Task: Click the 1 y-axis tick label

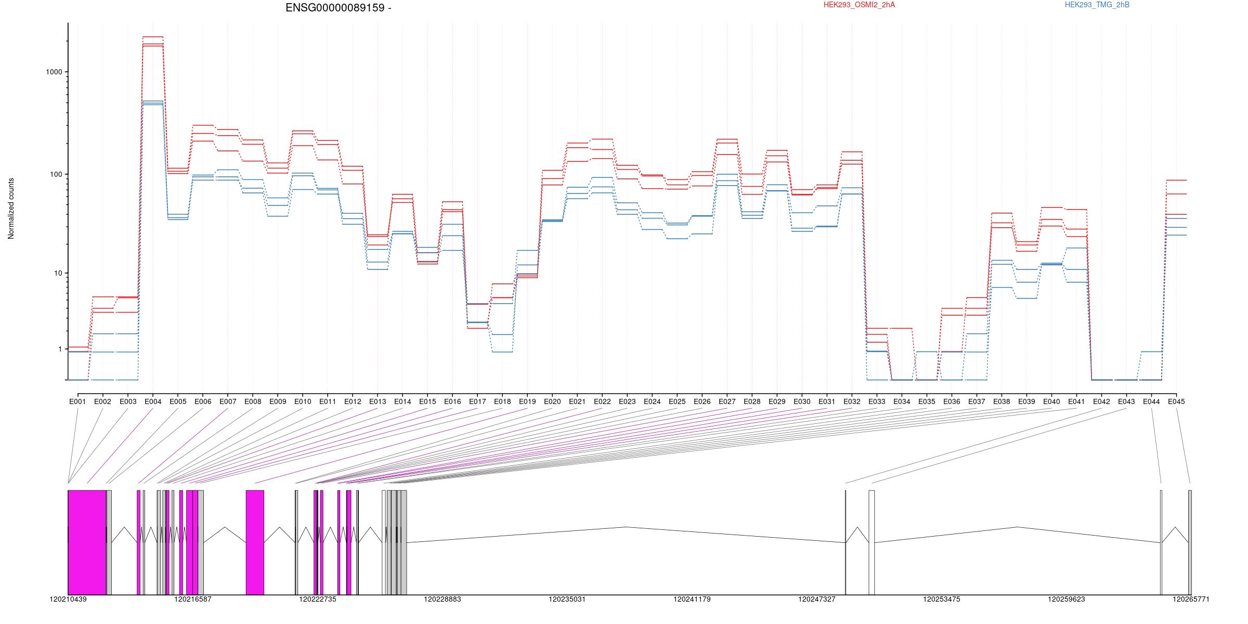Action: [x=60, y=349]
